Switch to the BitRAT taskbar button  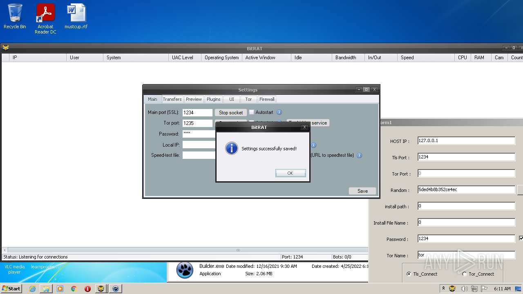pos(101,289)
